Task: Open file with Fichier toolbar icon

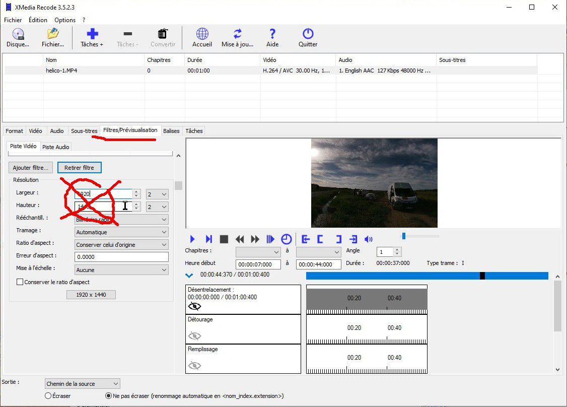Action: point(53,38)
